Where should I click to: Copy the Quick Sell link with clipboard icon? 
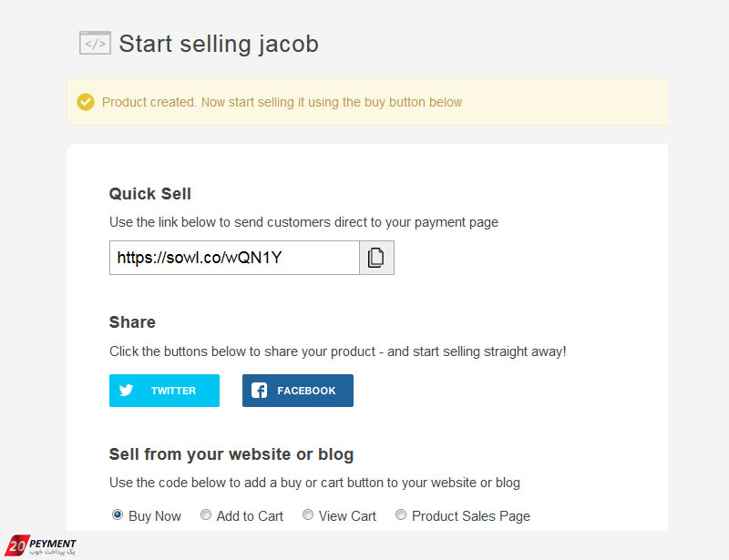[376, 258]
